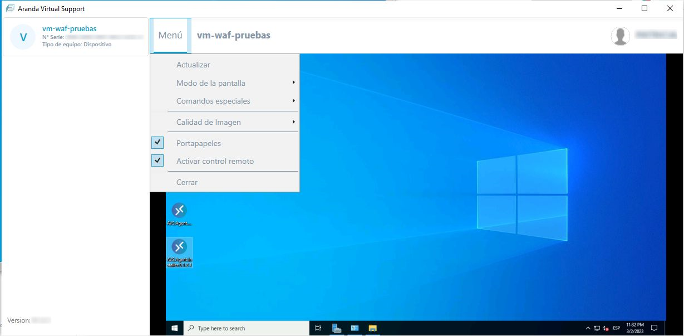Select Cerrar in the menu
The width and height of the screenshot is (684, 336).
coord(225,182)
